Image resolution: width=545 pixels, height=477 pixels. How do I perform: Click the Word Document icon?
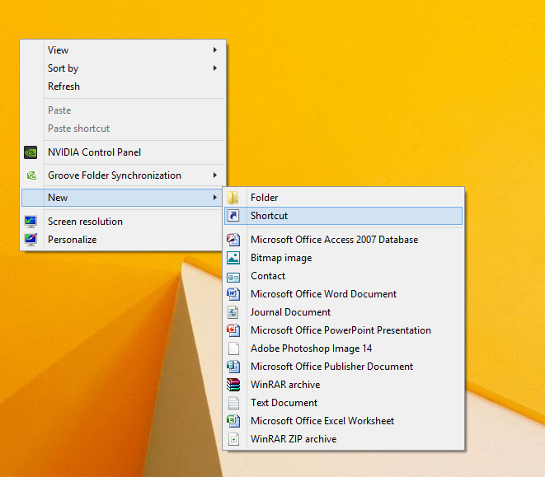pyautogui.click(x=233, y=294)
